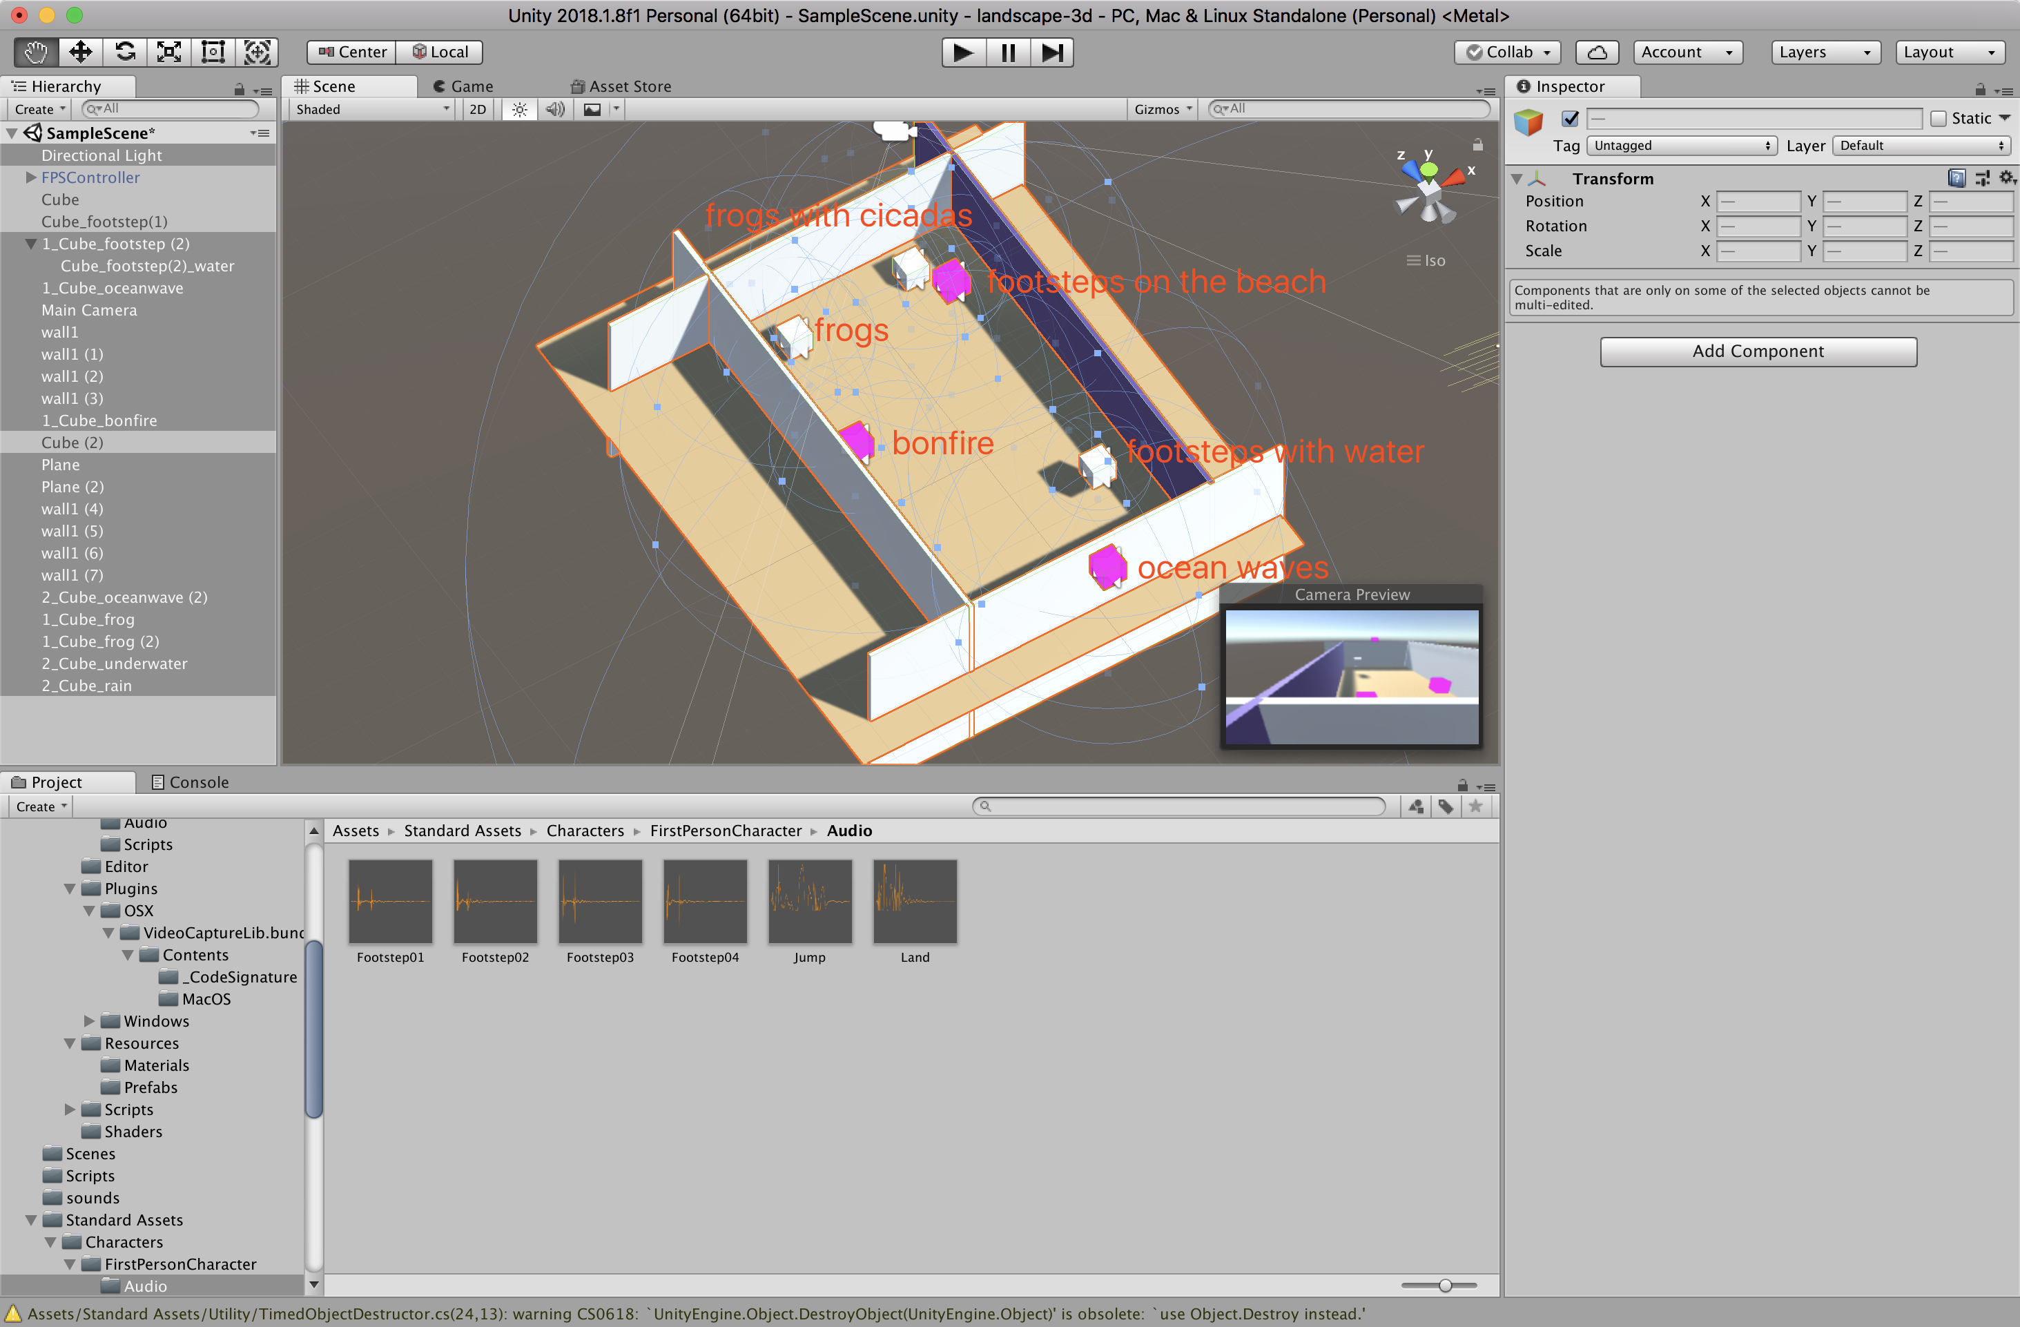Viewport: 2020px width, 1327px height.
Task: Toggle 2D scene view mode
Action: 478,110
